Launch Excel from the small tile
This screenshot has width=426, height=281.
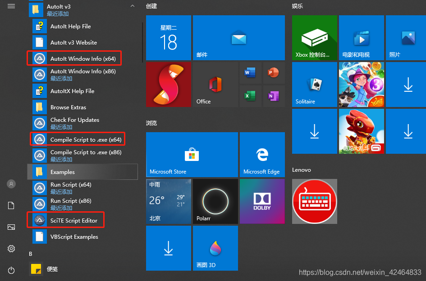(250, 96)
